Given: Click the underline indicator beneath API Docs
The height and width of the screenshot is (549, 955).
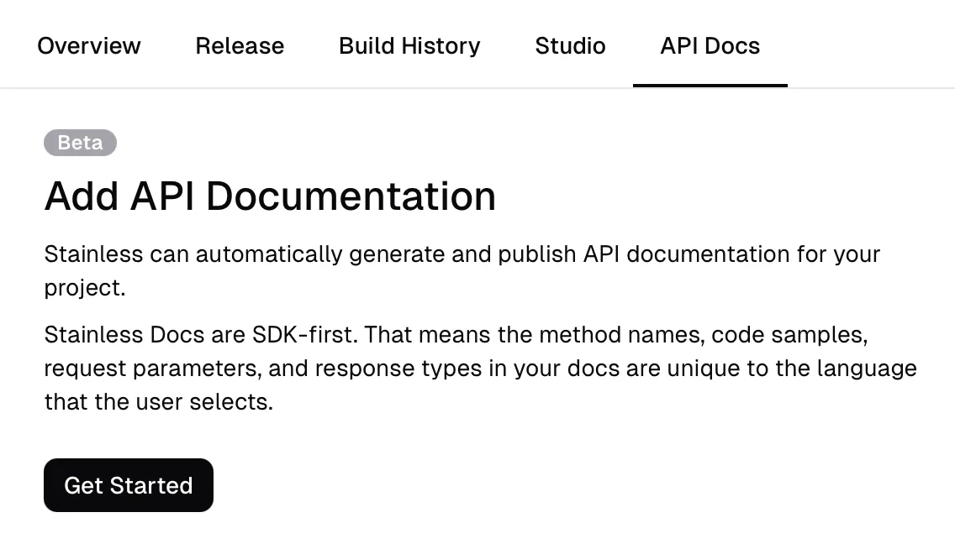Looking at the screenshot, I should coord(710,85).
